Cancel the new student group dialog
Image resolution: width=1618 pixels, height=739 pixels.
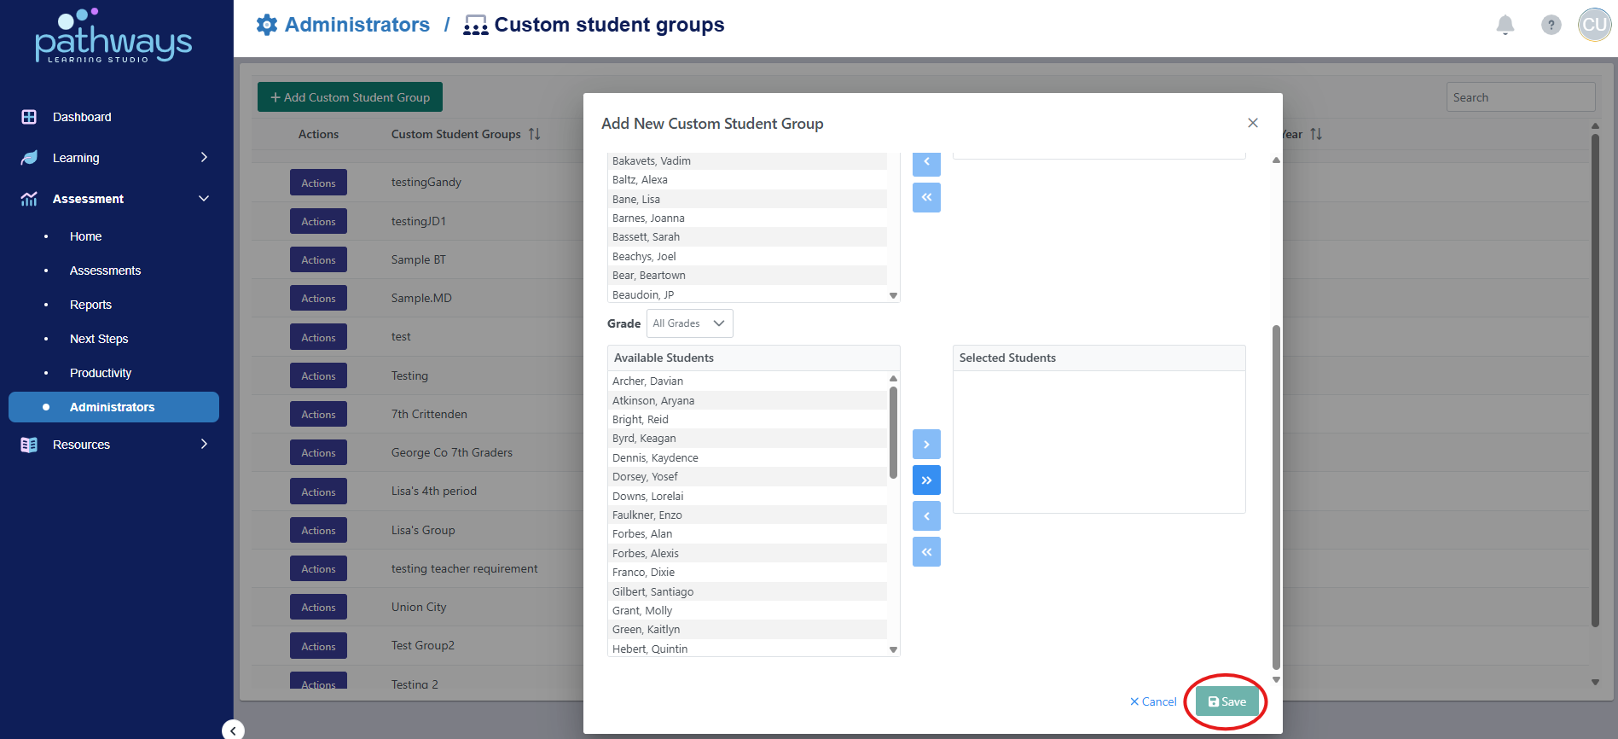1153,701
